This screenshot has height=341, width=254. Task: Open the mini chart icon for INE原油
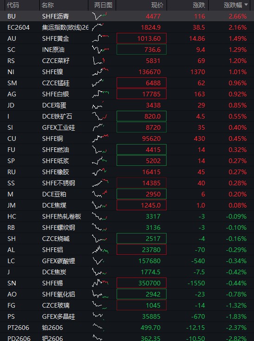pos(100,50)
